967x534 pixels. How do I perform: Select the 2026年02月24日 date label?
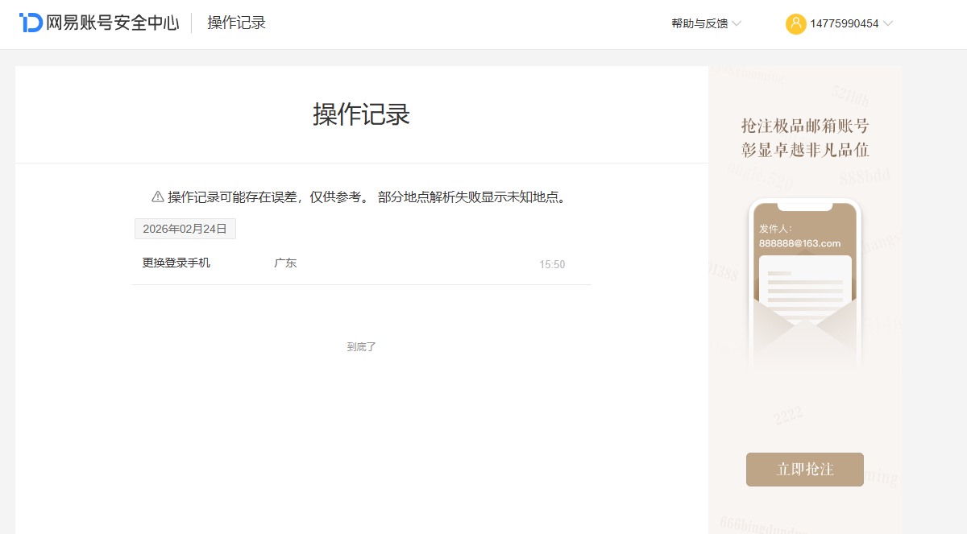point(185,229)
